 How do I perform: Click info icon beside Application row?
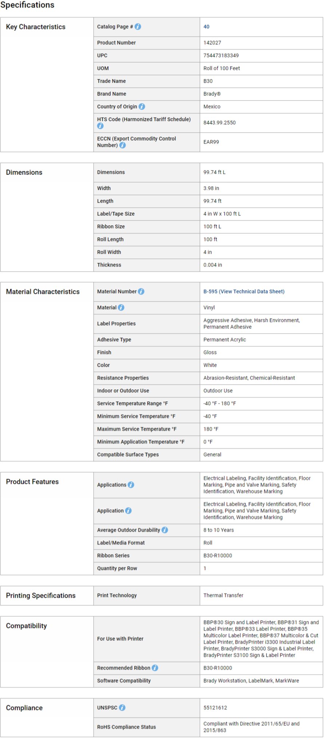pyautogui.click(x=129, y=510)
